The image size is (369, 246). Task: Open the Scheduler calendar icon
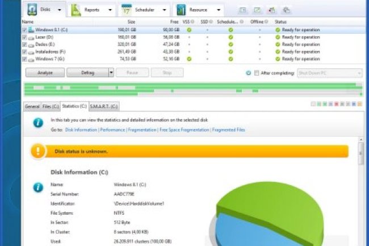click(128, 10)
